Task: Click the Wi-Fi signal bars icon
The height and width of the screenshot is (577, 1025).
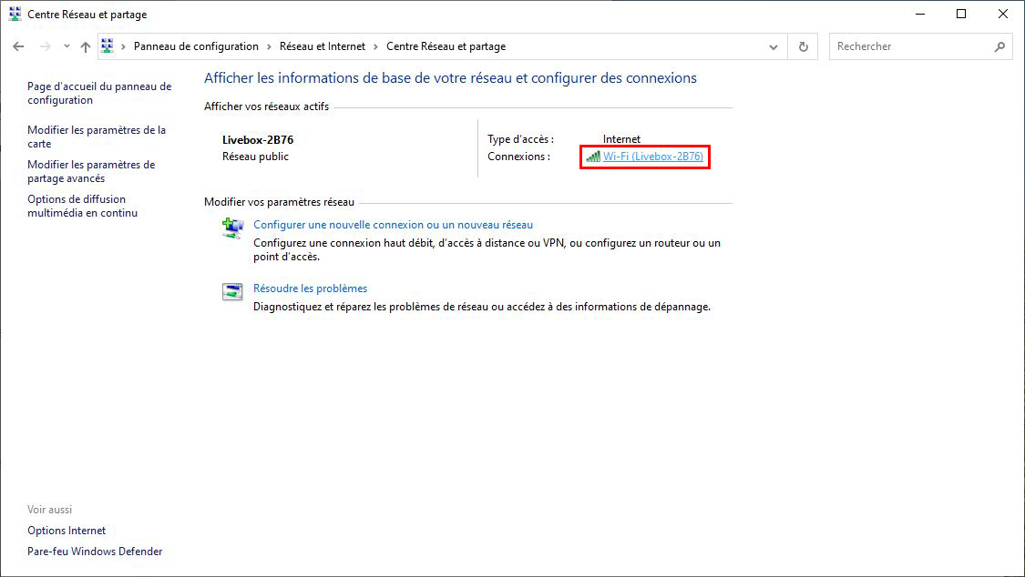Action: point(593,157)
